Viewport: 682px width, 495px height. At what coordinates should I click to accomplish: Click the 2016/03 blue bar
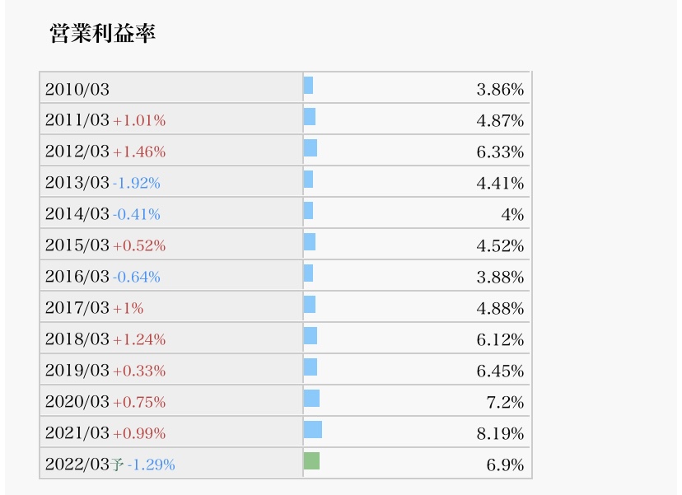(x=308, y=273)
